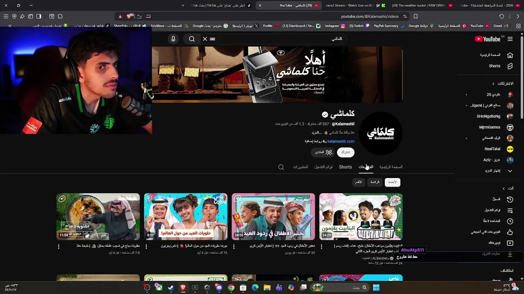Click the browser address bar URL
Screen dimensions: 524x294
(x=370, y=16)
